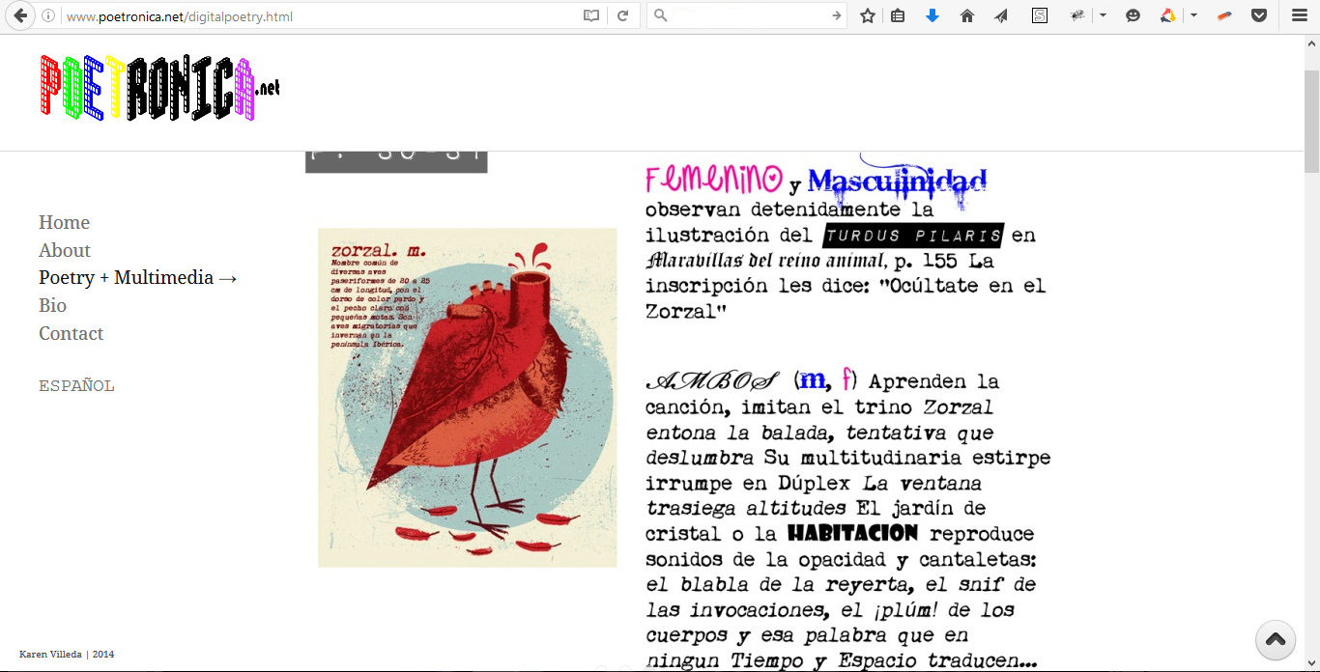Expand dropdown beside the colorful extension icon
The width and height of the screenshot is (1320, 672).
(x=1194, y=16)
